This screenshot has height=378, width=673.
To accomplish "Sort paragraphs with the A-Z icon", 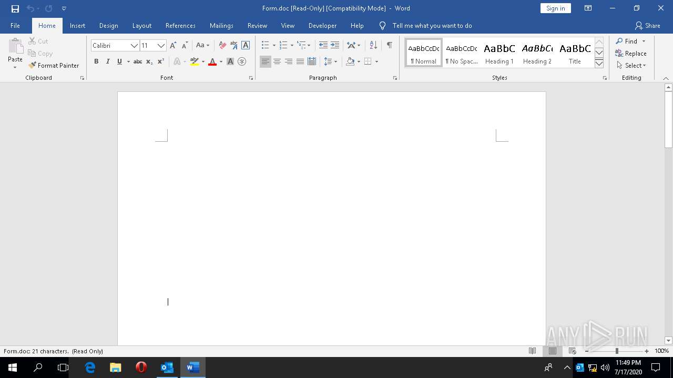I will pos(373,45).
